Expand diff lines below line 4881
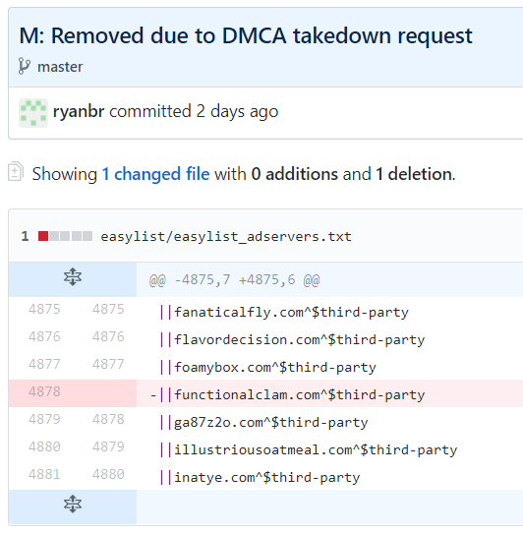The width and height of the screenshot is (523, 534). (73, 504)
